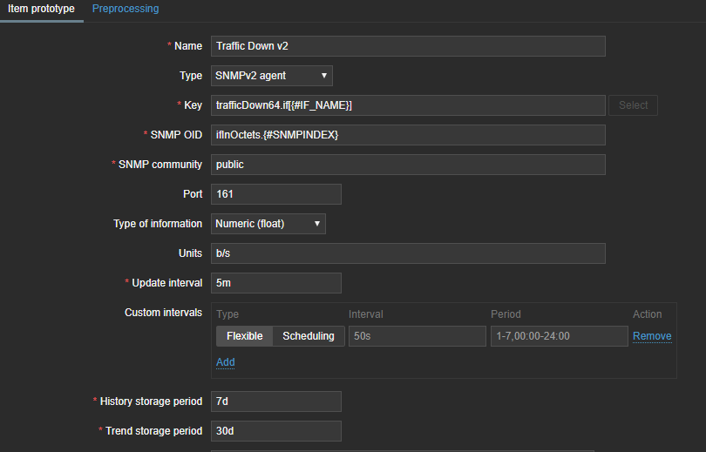This screenshot has width=706, height=452.
Task: Click the Select button next to Key
Action: click(x=633, y=105)
